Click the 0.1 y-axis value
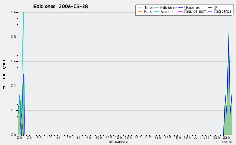This screenshot has width=236, height=145. pos(13,110)
